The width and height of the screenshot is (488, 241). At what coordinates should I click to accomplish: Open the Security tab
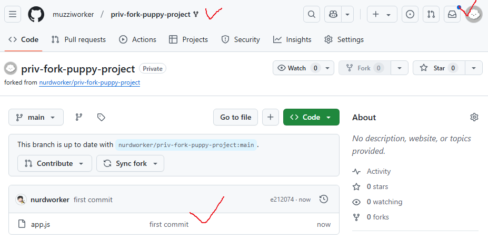tap(241, 39)
